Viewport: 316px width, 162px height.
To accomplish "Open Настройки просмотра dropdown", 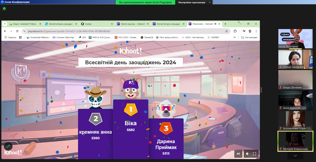I will pos(194,2).
